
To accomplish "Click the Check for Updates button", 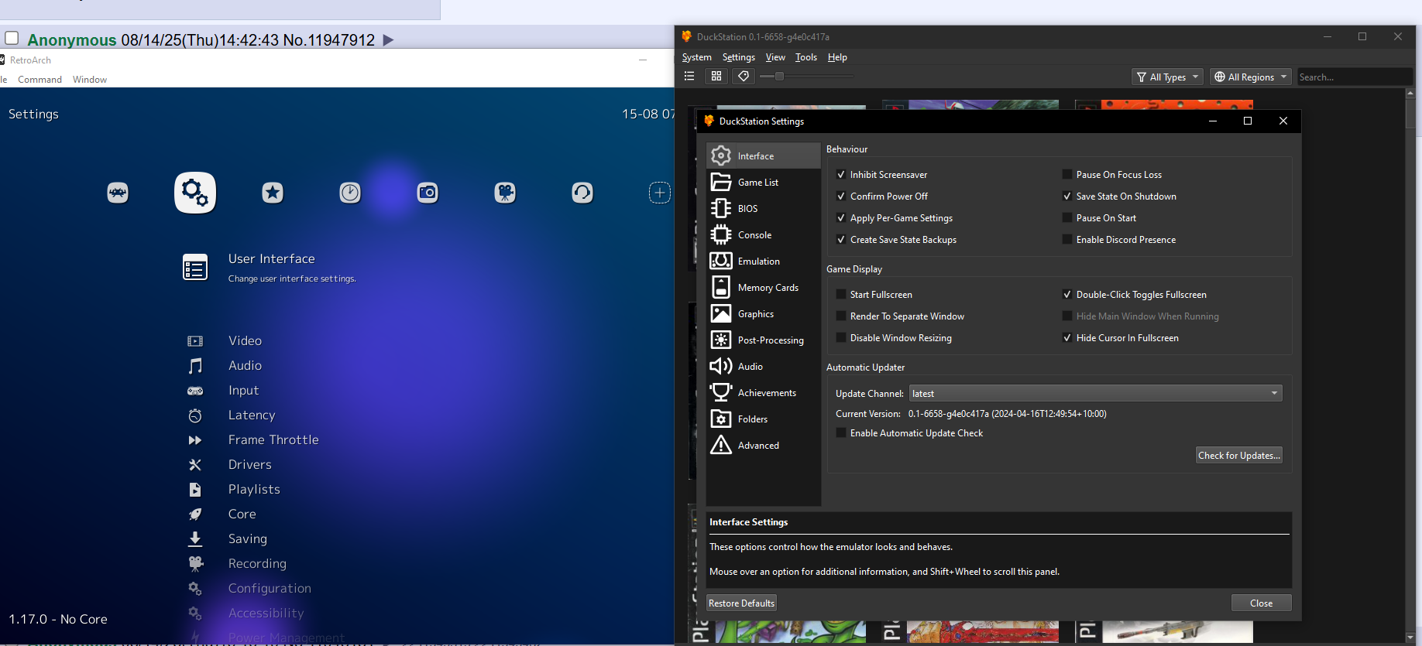I will point(1238,456).
